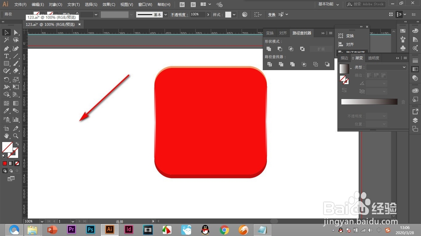This screenshot has width=421, height=236.
Task: Open the 窗口(W) menu
Action: point(145,5)
